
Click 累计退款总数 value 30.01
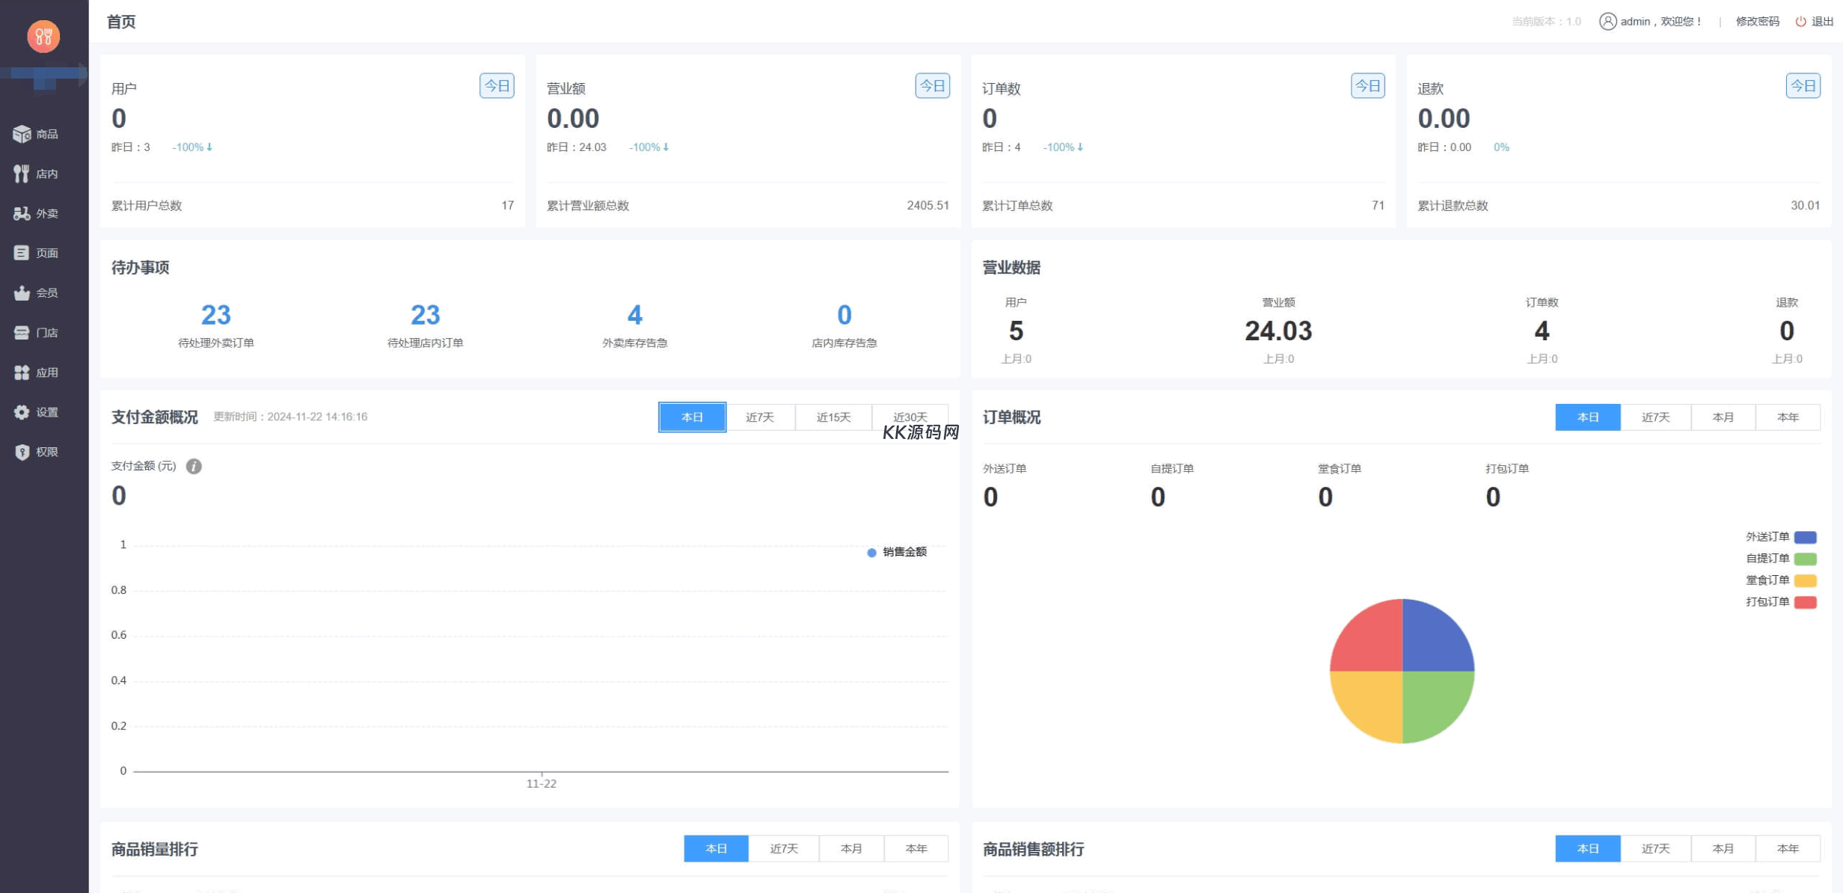[x=1805, y=206]
